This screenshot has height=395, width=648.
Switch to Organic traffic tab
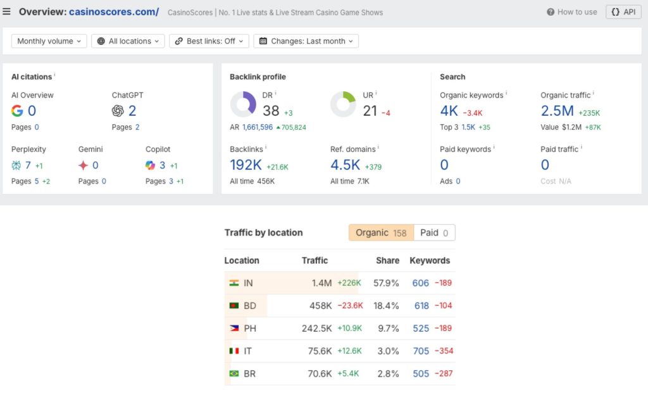click(381, 232)
